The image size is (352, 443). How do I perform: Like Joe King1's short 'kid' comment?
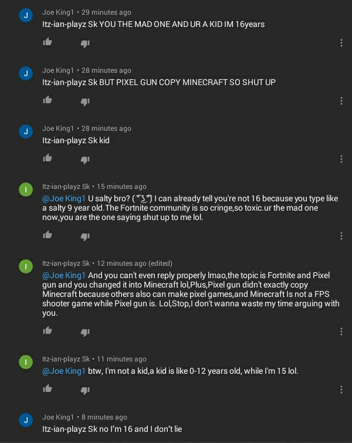coord(48,158)
